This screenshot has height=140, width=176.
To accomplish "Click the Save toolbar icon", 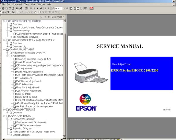I will click(7, 8).
